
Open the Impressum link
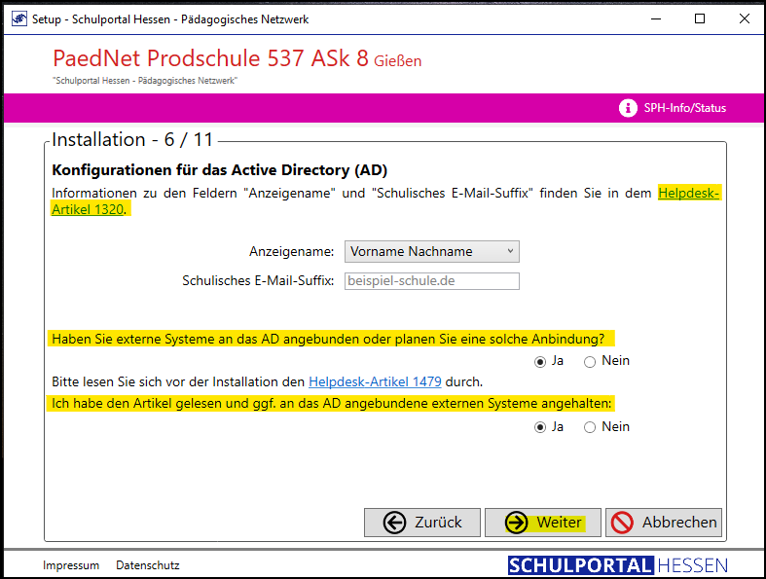point(71,565)
